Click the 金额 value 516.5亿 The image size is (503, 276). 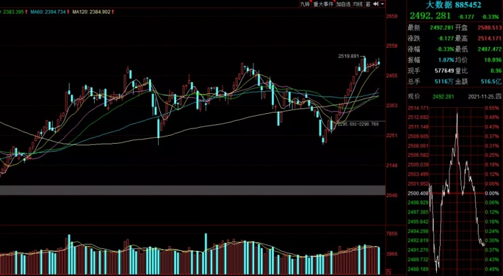point(491,81)
